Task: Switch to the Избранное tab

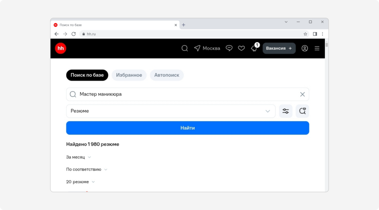Action: point(129,75)
